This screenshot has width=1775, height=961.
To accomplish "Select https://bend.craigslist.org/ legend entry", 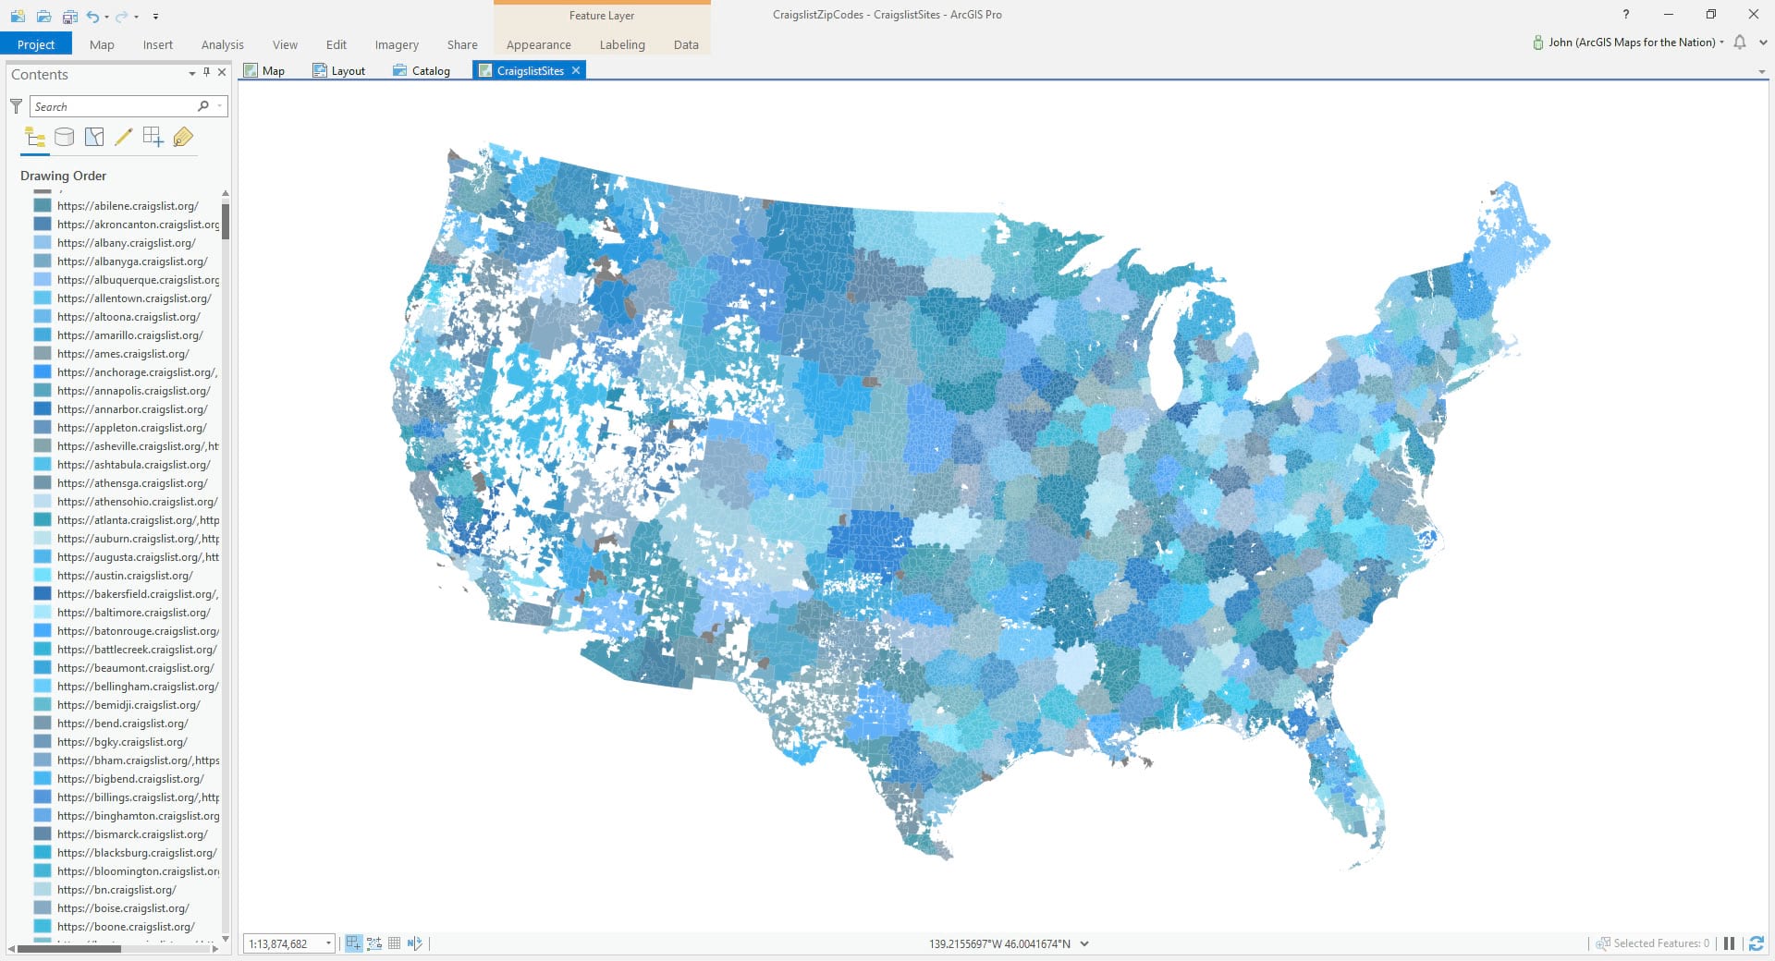I will pos(122,724).
